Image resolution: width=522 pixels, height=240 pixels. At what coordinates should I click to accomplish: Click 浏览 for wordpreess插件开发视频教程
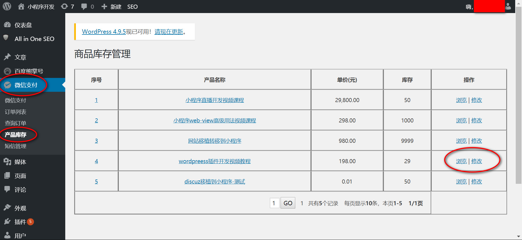(x=461, y=161)
